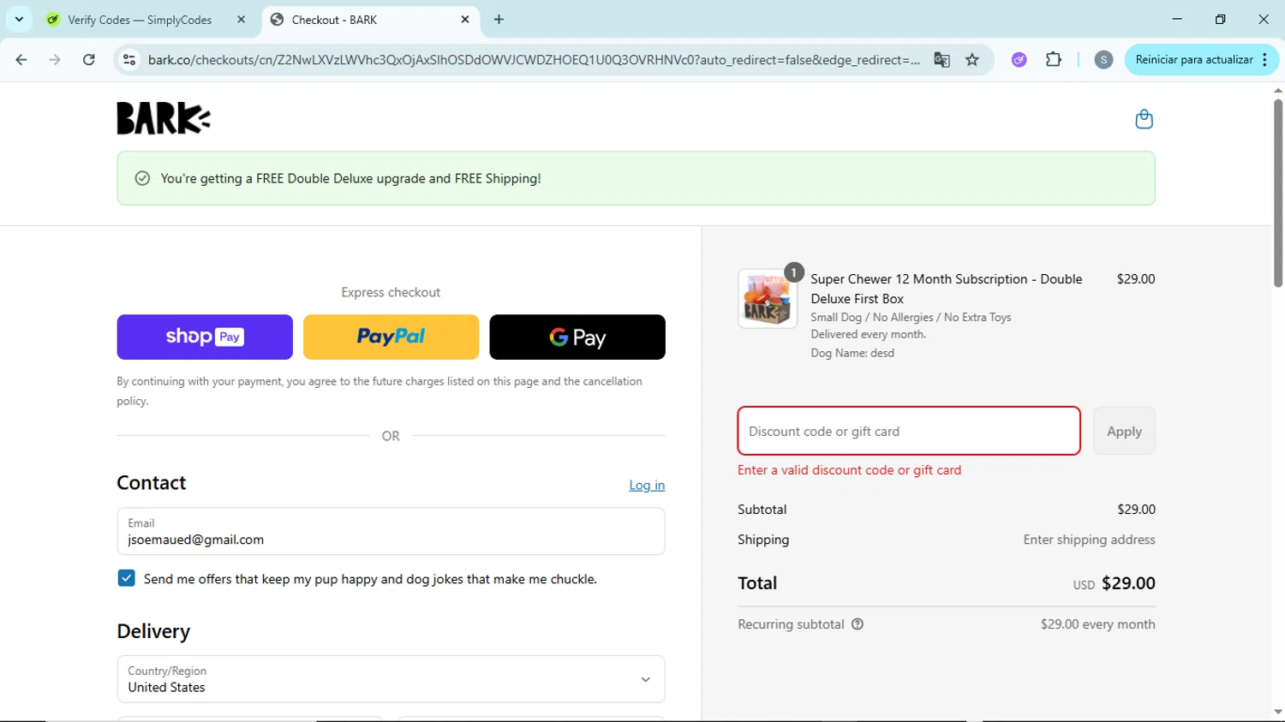Open the tab search dropdown arrow
Viewport: 1285px width, 722px height.
click(19, 19)
